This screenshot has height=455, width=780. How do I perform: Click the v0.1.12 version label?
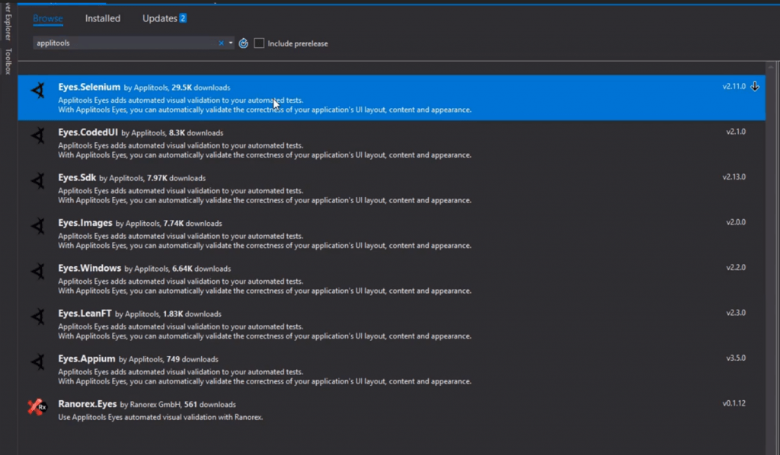(734, 402)
